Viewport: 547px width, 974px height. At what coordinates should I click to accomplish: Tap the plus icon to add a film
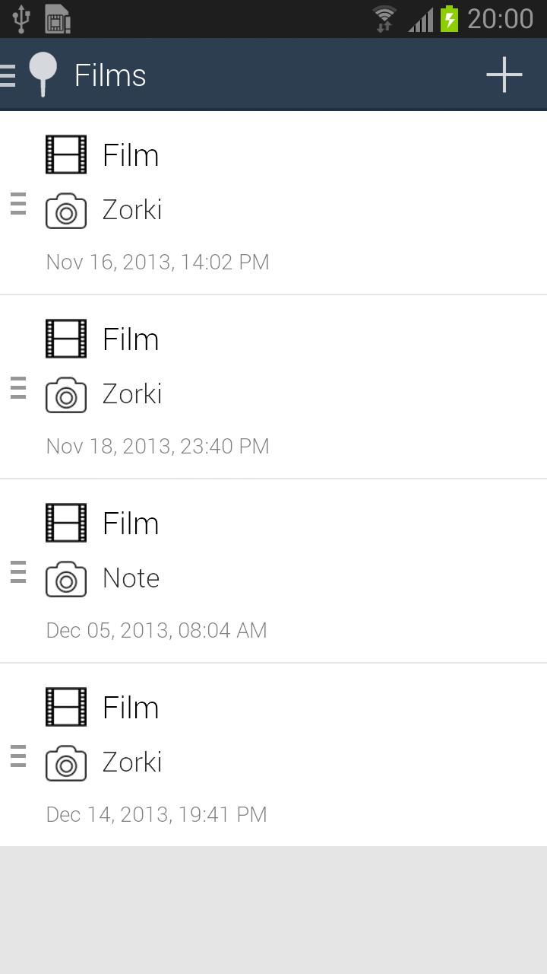click(x=504, y=75)
